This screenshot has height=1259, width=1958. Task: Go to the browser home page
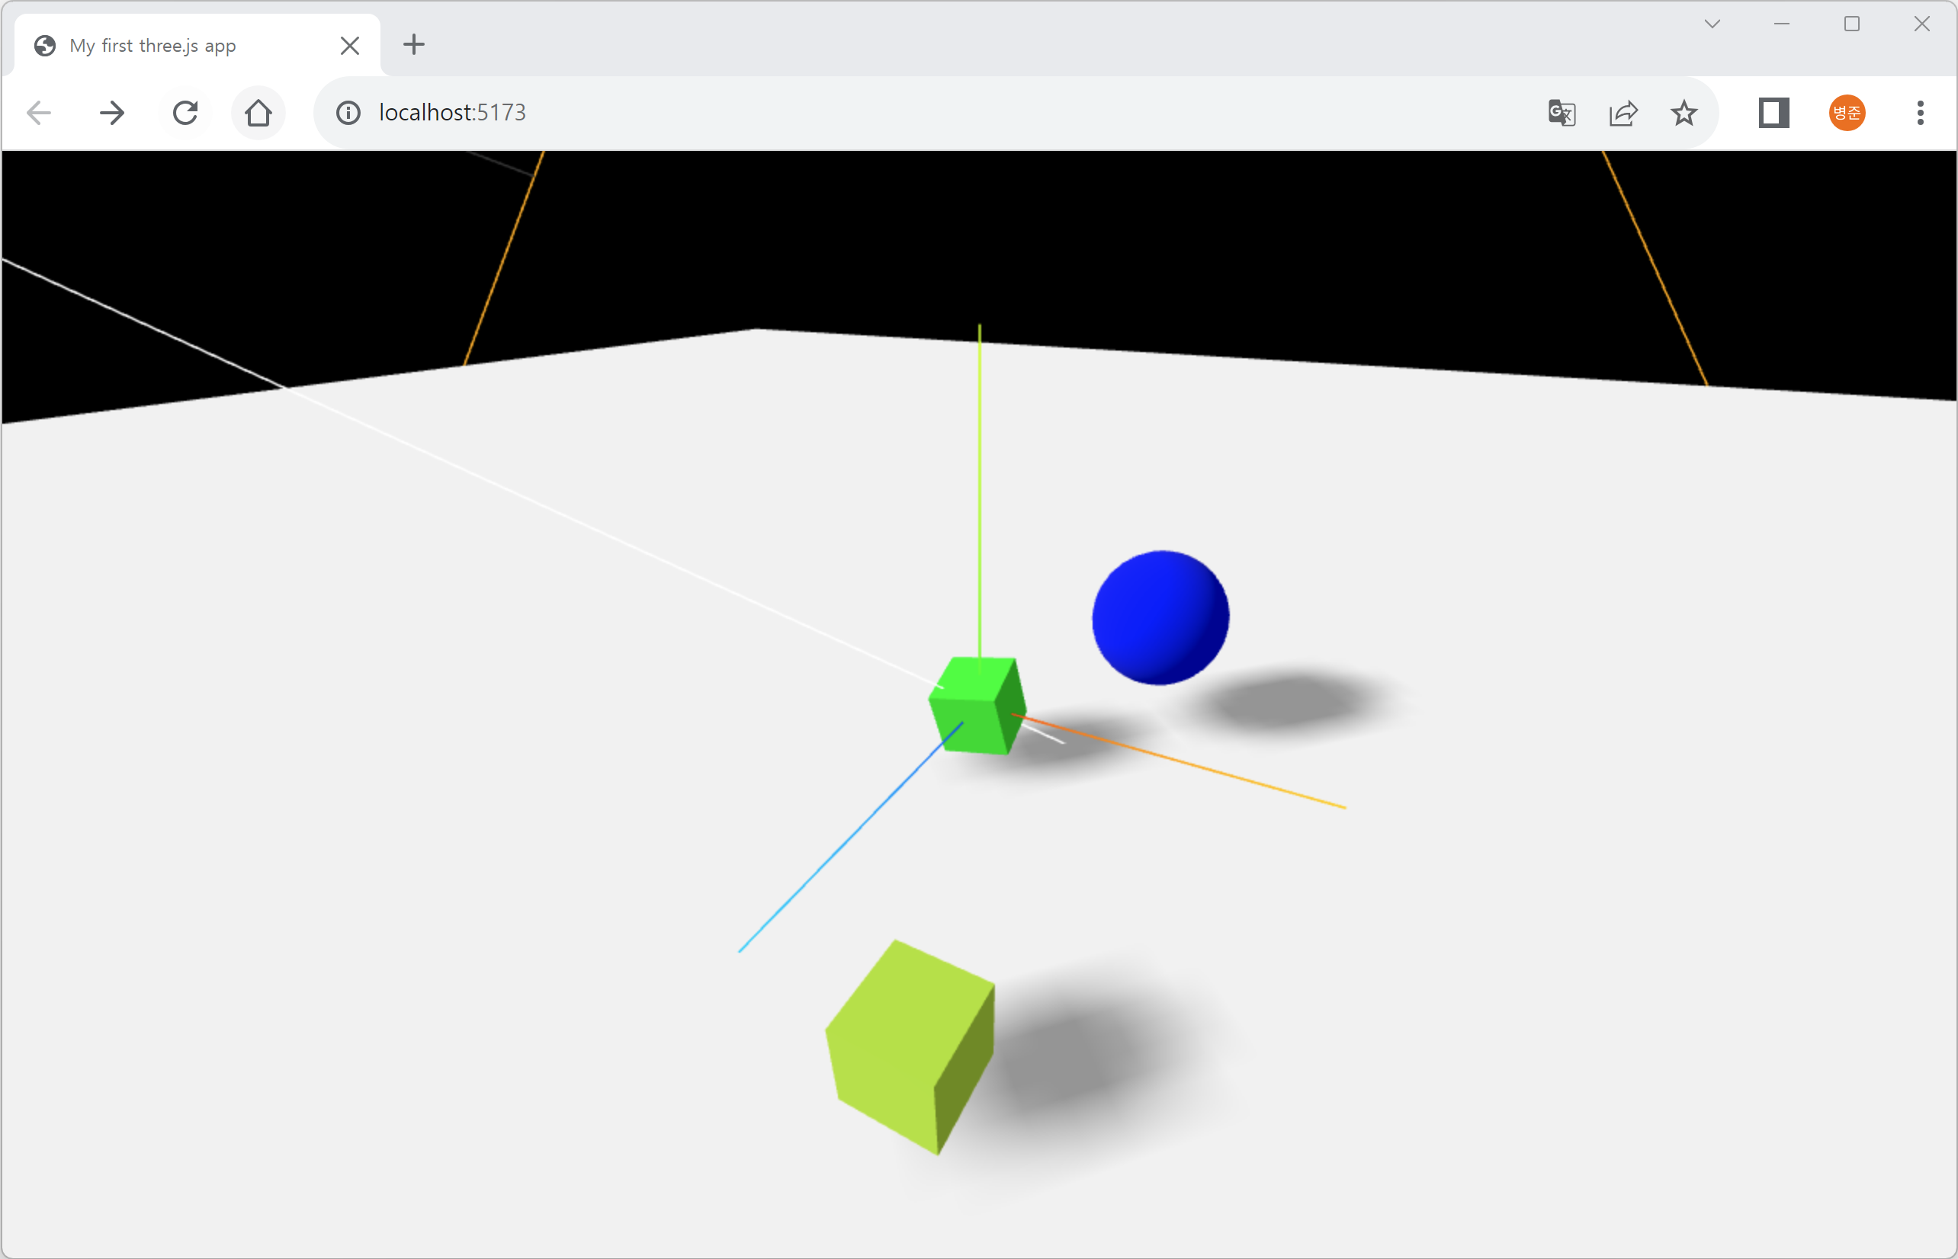pos(258,113)
